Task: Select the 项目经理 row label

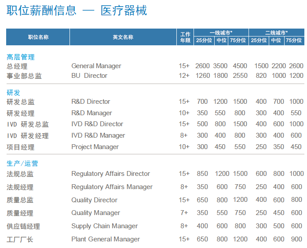Action: coord(21,147)
